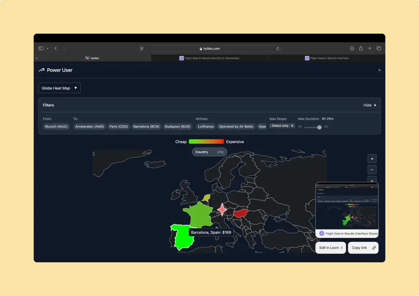The image size is (419, 296).
Task: Click the Safari share icon
Action: coord(361,48)
